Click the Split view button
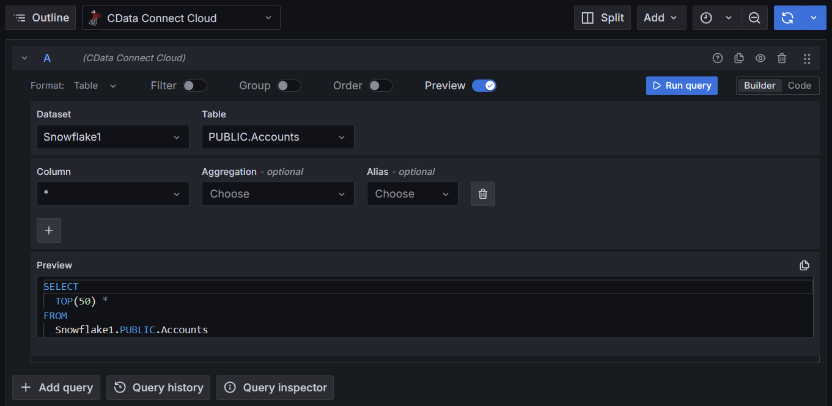Viewport: 832px width, 406px height. 602,18
